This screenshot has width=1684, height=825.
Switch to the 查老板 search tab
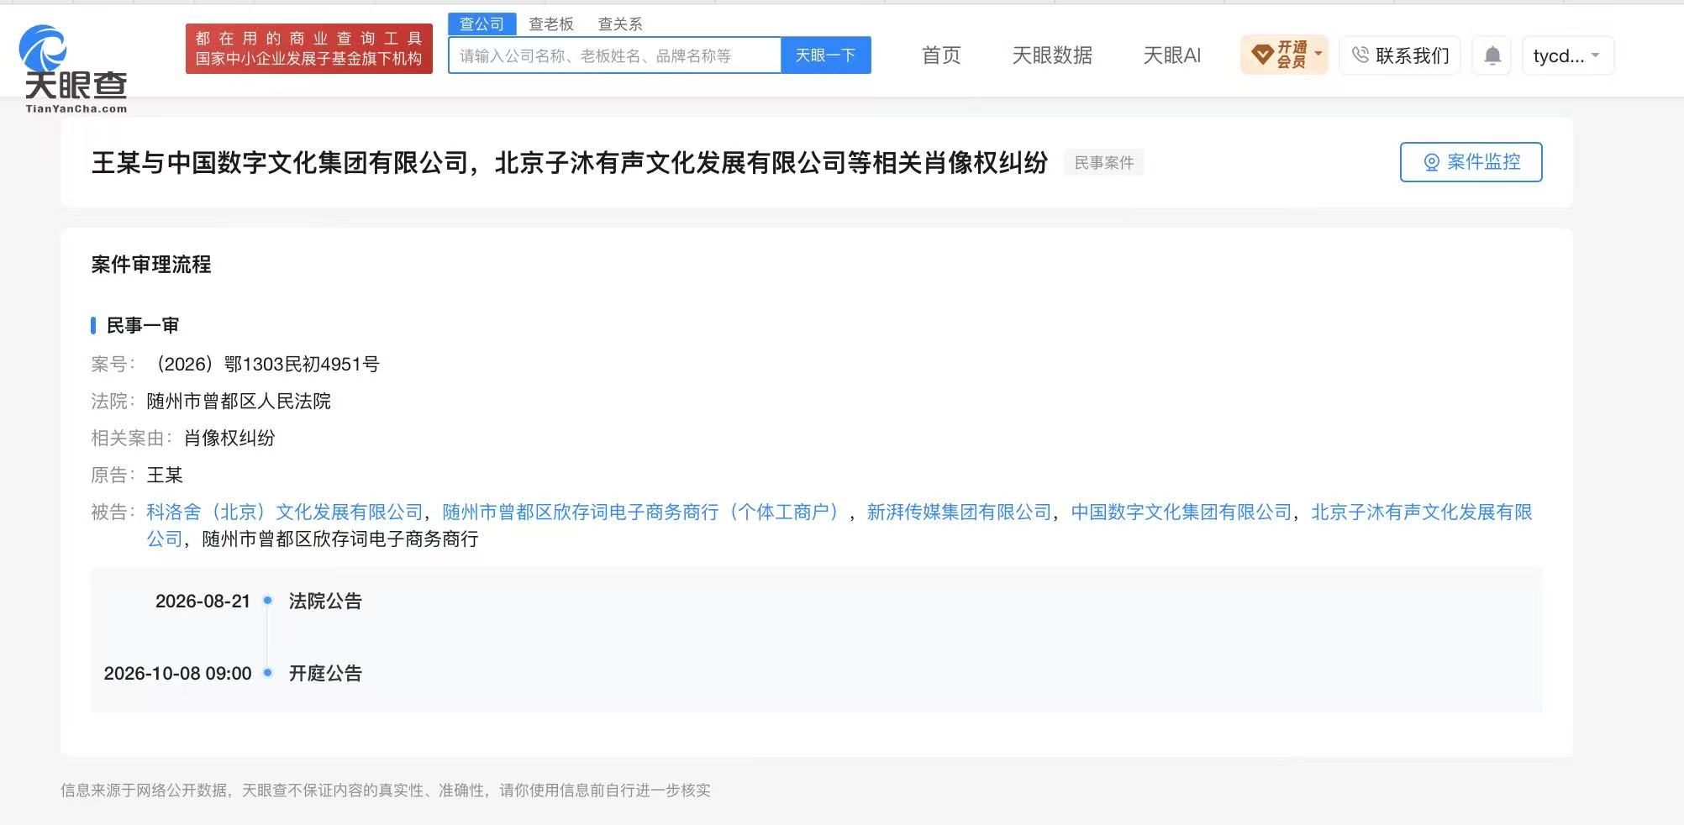pos(551,24)
